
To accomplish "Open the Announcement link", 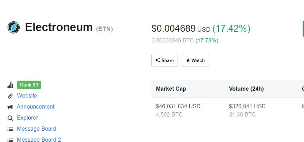I will pyautogui.click(x=36, y=107).
